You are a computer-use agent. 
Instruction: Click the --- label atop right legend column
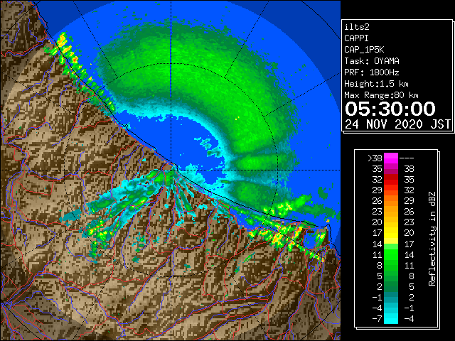(407, 158)
